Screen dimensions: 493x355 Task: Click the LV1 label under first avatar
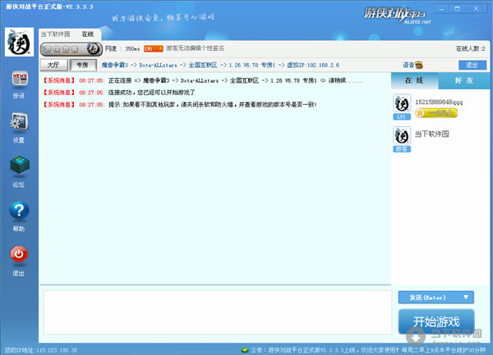tap(402, 117)
